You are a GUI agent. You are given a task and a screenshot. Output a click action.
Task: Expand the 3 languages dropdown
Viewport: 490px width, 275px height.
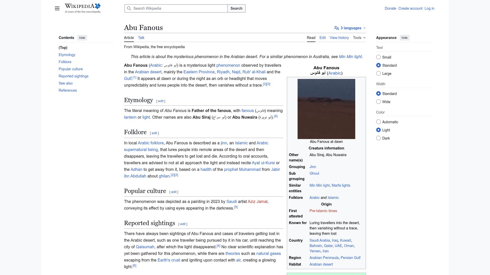[x=350, y=28]
